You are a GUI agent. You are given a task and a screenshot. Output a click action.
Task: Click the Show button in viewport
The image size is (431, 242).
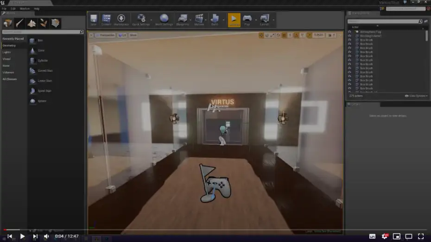pyautogui.click(x=133, y=35)
